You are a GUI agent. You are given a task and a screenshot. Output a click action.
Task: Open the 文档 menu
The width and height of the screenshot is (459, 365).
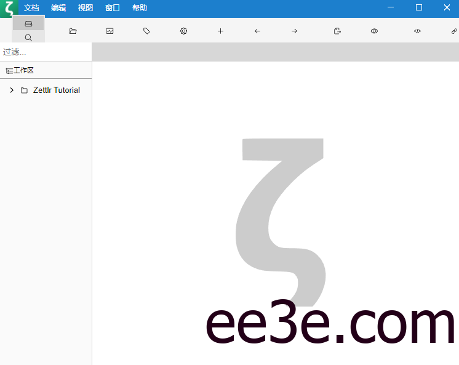(x=31, y=8)
